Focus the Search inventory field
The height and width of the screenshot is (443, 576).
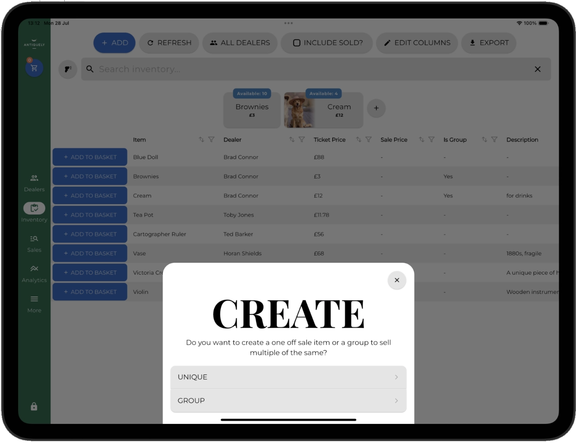(316, 69)
